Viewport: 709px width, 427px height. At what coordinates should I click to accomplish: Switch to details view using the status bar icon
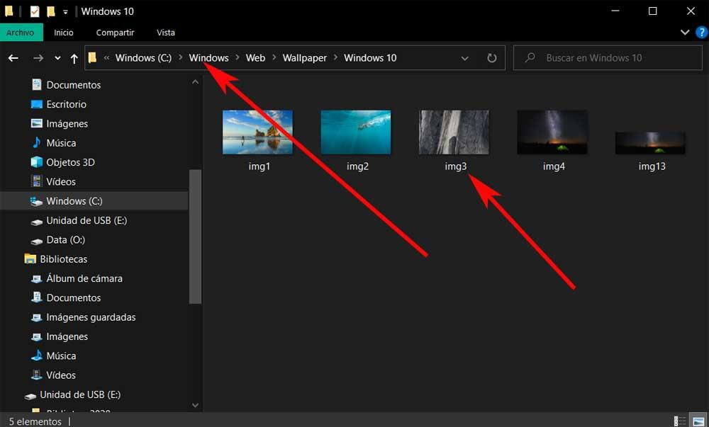(x=679, y=421)
